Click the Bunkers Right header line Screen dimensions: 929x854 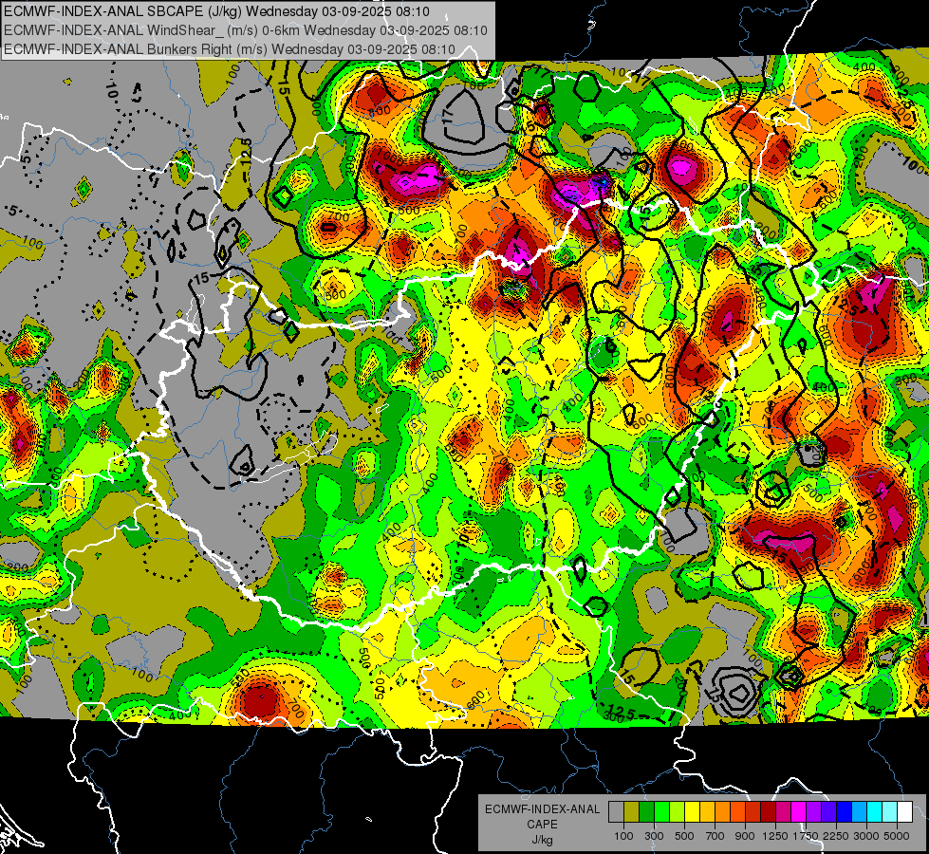click(x=230, y=49)
